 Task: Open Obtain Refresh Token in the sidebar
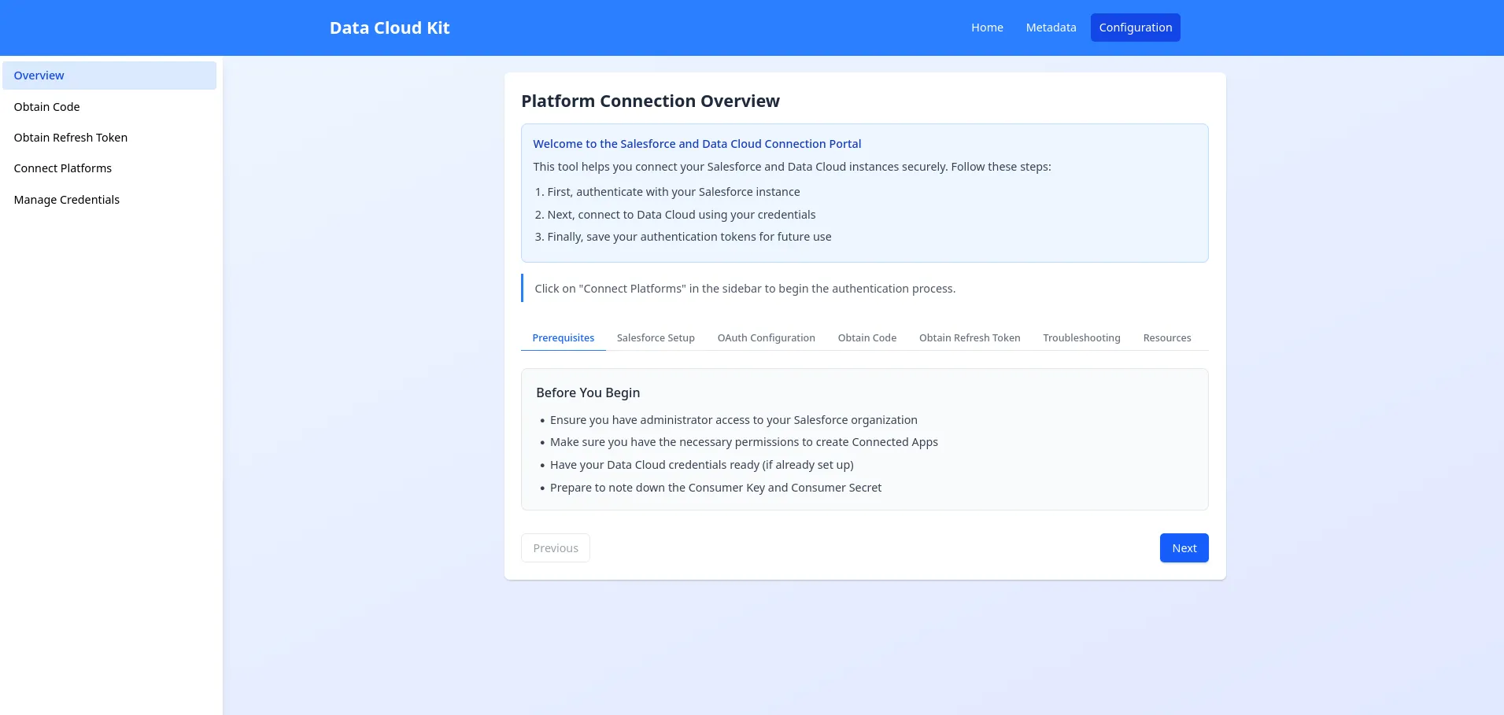(109, 138)
